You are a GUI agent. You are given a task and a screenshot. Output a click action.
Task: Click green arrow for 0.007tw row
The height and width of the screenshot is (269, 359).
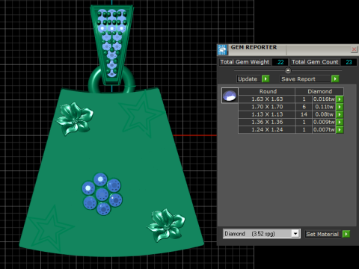pyautogui.click(x=340, y=130)
